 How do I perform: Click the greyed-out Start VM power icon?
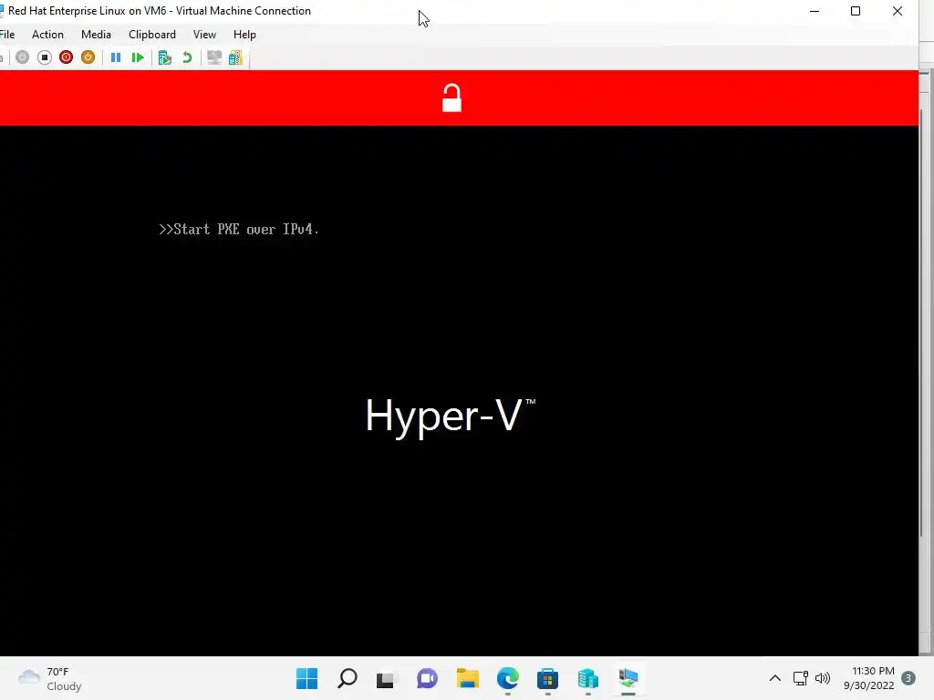22,57
